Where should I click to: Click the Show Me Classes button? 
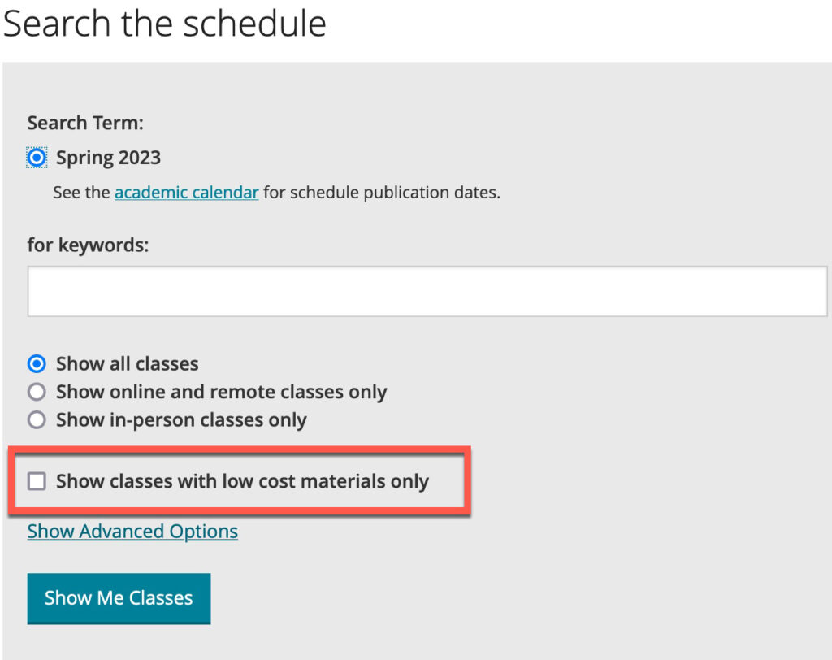[119, 598]
